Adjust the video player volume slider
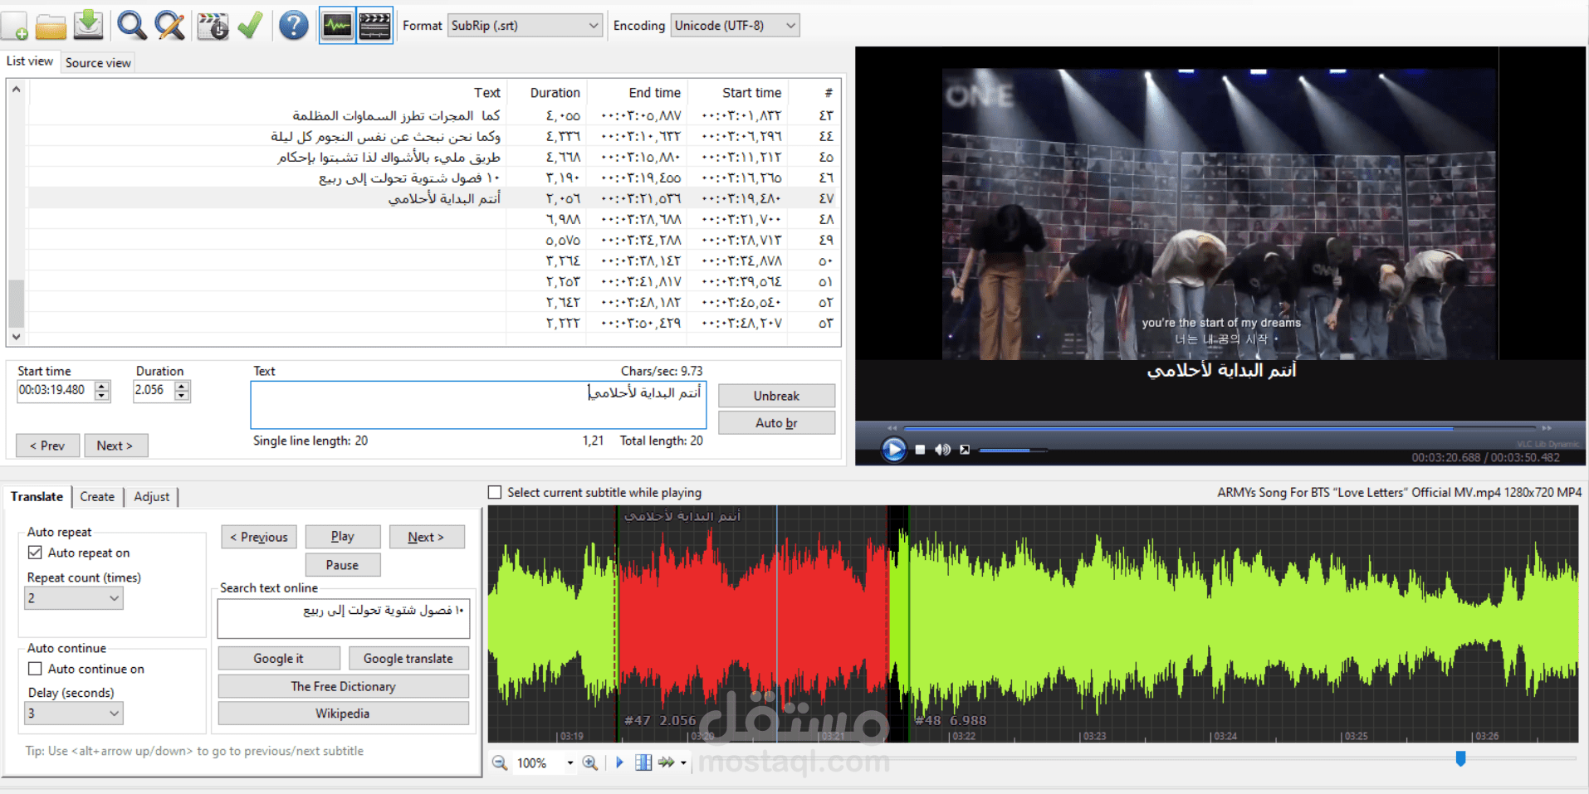1589x794 pixels. point(1013,451)
